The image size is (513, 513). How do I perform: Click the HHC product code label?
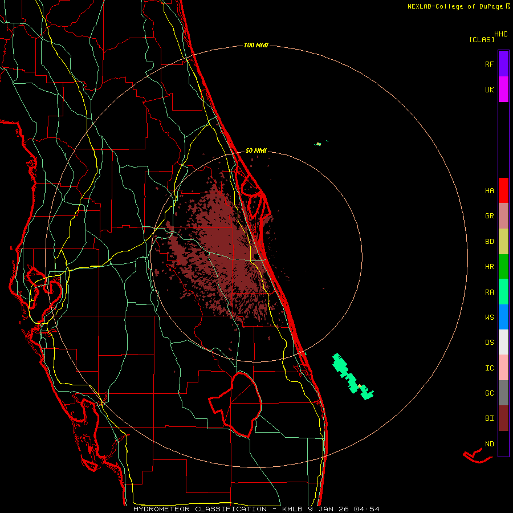500,34
